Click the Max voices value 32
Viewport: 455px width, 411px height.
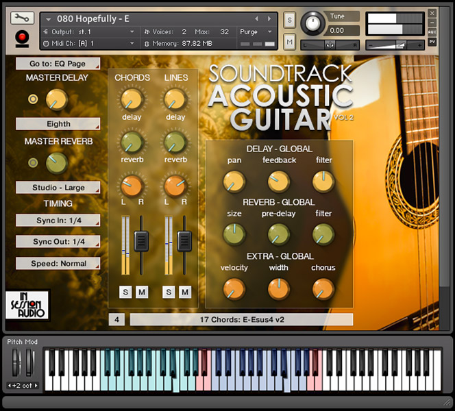[x=224, y=32]
